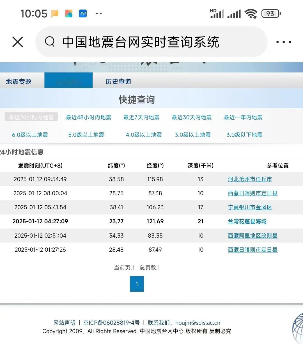
Task: Click longitude value 121.69
Action: point(155,221)
